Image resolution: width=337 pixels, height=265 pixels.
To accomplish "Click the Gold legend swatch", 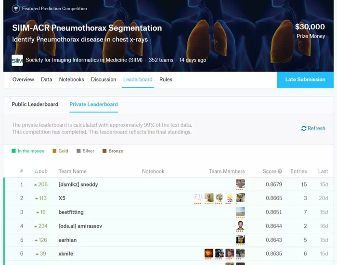I will pyautogui.click(x=54, y=151).
